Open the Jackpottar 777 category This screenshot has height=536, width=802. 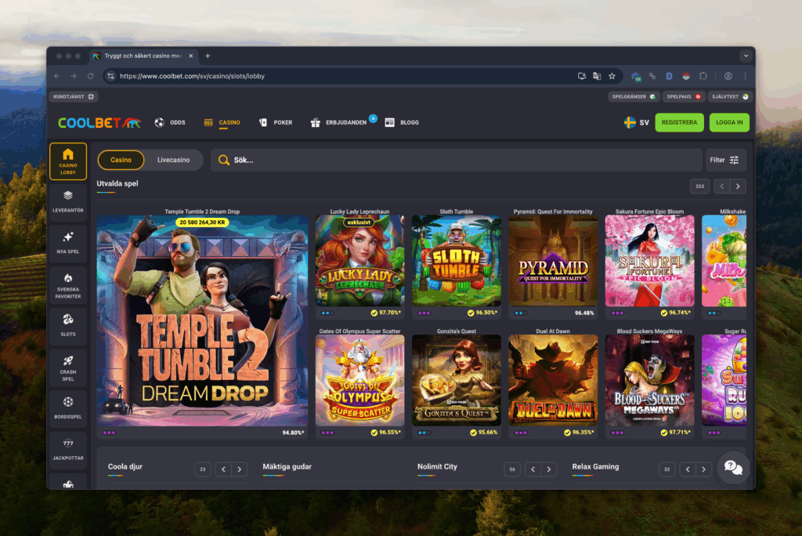68,450
